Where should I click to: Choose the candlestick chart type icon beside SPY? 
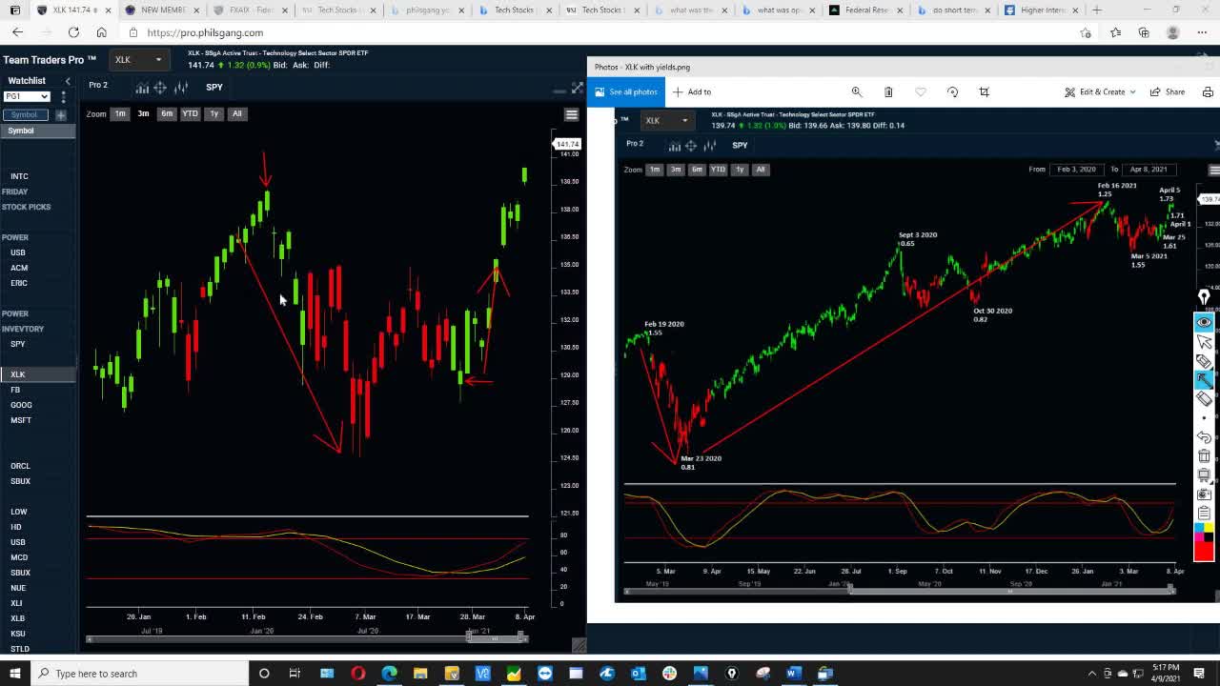click(x=181, y=88)
